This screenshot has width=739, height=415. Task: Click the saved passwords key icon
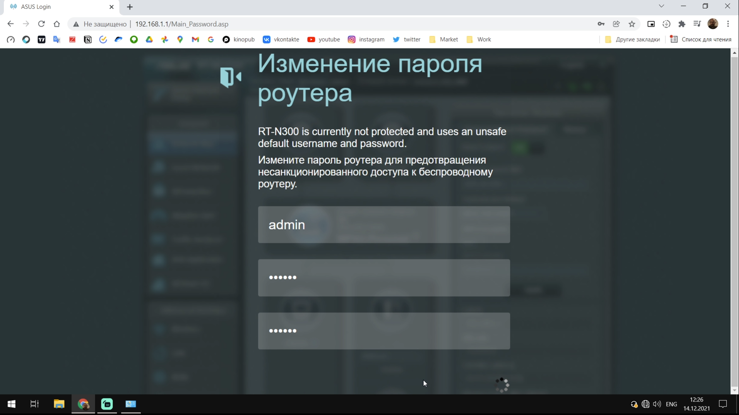(601, 24)
